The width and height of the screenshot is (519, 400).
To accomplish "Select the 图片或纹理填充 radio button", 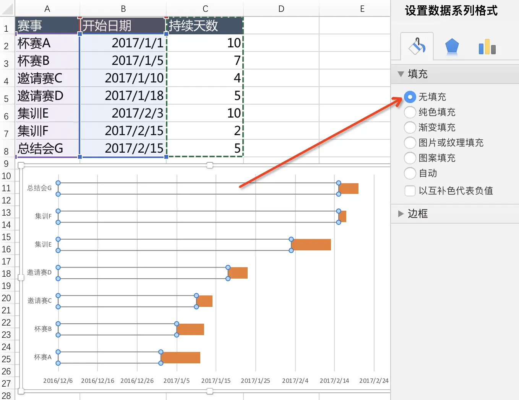I will click(x=410, y=143).
